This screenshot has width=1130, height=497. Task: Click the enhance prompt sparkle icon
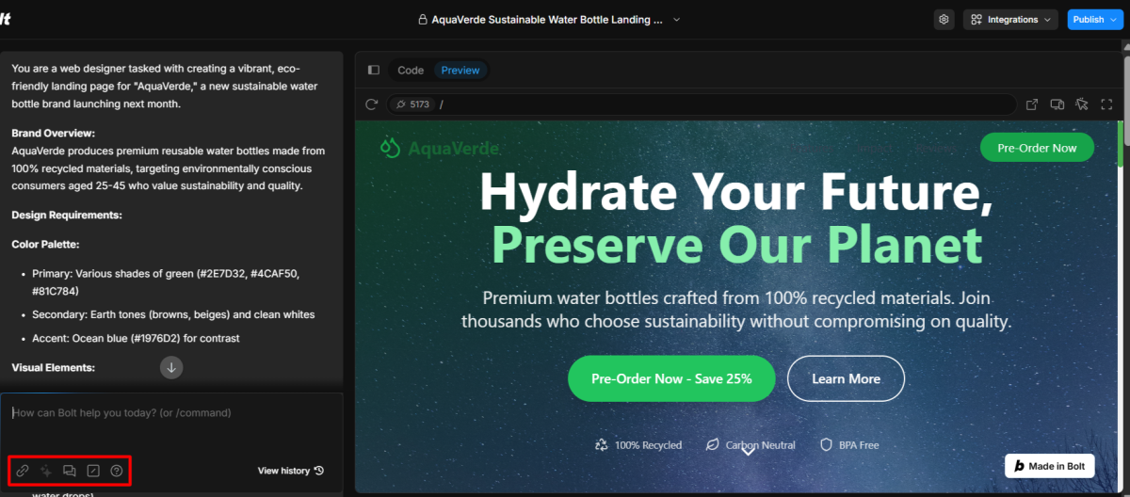45,471
